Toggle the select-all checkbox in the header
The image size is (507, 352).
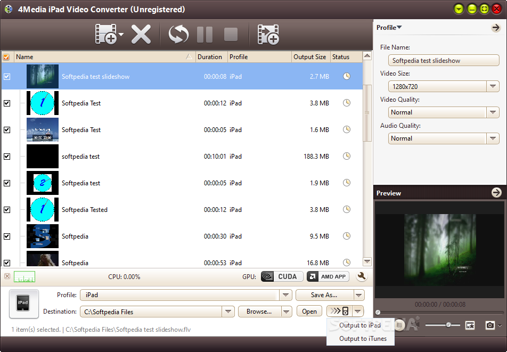pyautogui.click(x=6, y=57)
